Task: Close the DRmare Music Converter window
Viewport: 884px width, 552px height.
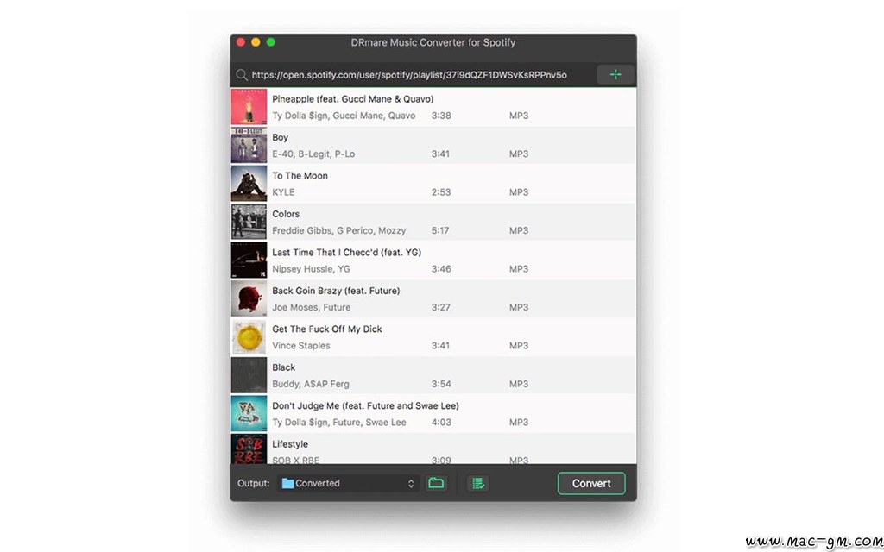Action: coord(241,42)
